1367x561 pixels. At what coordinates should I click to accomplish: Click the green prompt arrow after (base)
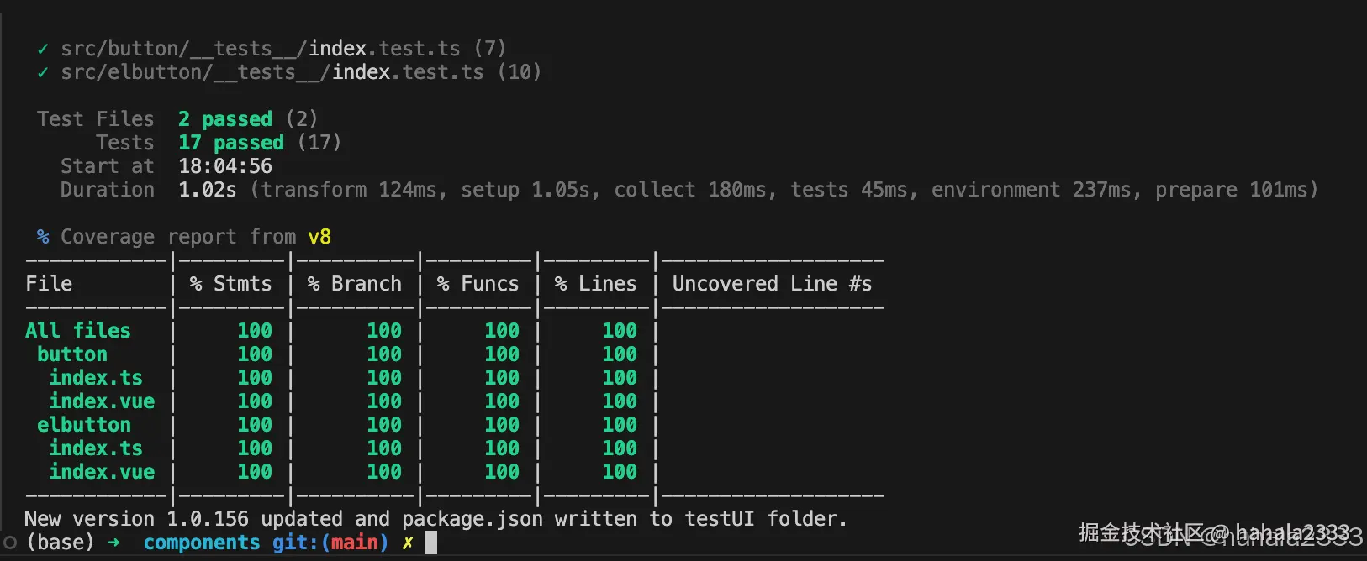(x=113, y=543)
